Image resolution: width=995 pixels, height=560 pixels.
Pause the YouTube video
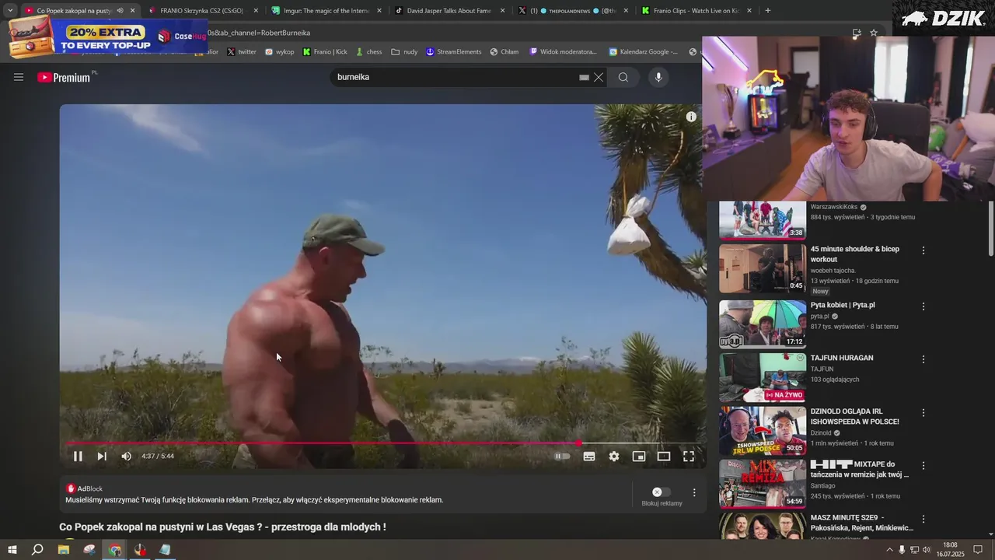tap(78, 457)
